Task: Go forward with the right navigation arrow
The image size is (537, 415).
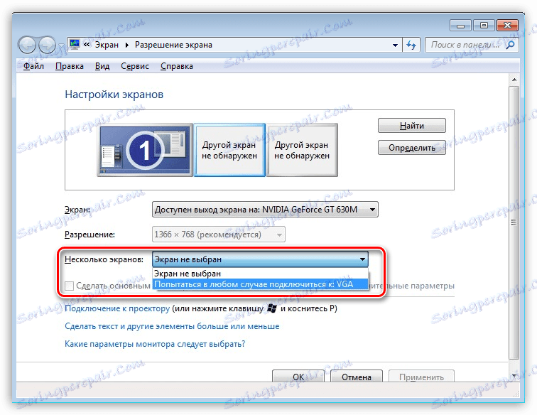Action: 47,45
